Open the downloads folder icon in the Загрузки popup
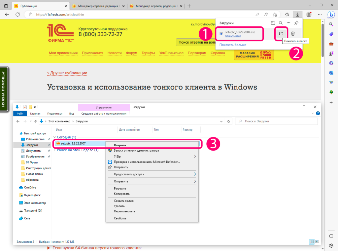Screen dimensions: 338x251 pos(273,23)
